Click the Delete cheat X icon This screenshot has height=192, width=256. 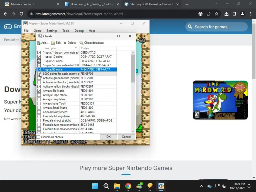pos(65,43)
